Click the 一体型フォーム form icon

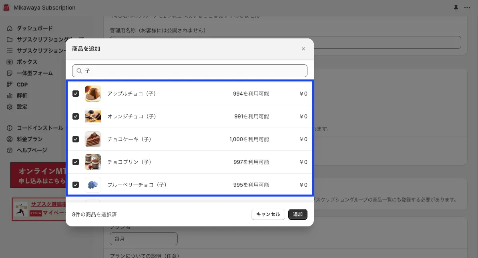(10, 73)
